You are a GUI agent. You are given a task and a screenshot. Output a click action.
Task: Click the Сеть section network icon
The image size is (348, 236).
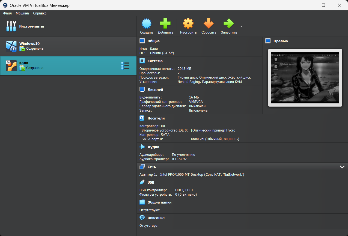pos(142,167)
